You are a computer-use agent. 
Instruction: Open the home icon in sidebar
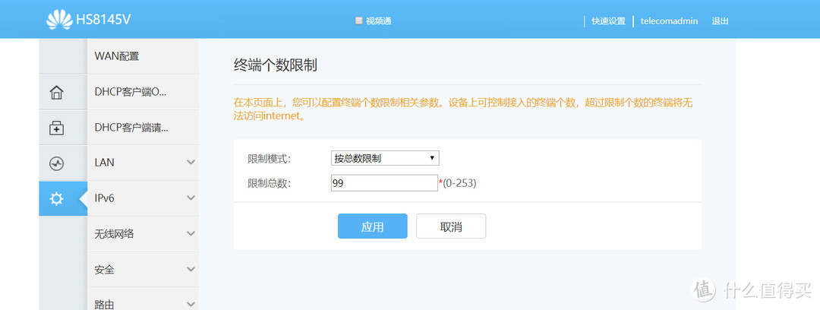click(56, 93)
